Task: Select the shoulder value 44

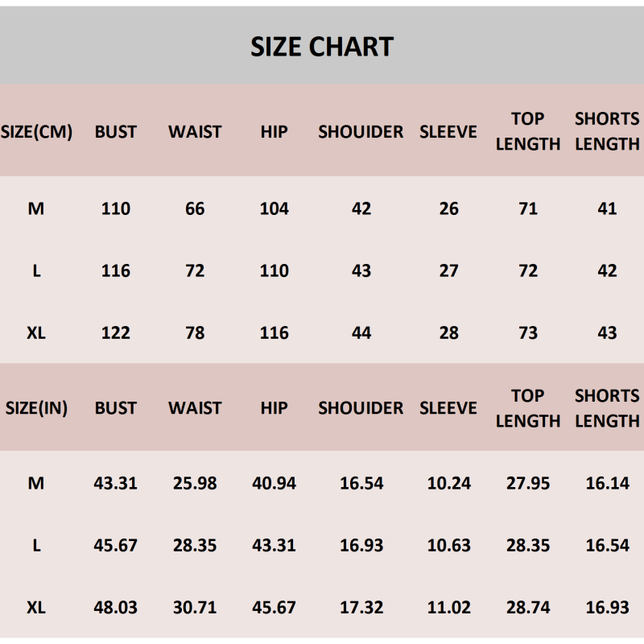Action: 361,333
